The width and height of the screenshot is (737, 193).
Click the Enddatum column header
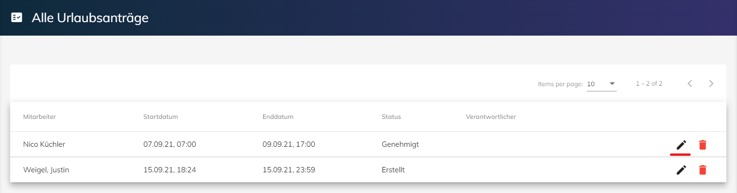click(x=278, y=117)
